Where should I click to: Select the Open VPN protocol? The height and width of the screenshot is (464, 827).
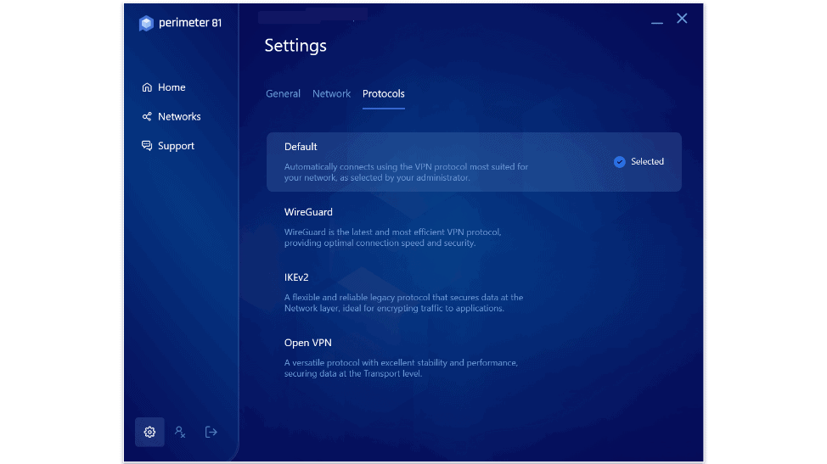tap(308, 343)
